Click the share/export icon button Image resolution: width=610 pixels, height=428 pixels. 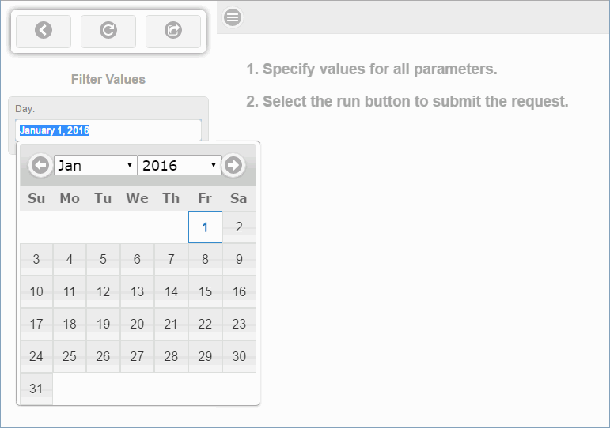tap(173, 31)
